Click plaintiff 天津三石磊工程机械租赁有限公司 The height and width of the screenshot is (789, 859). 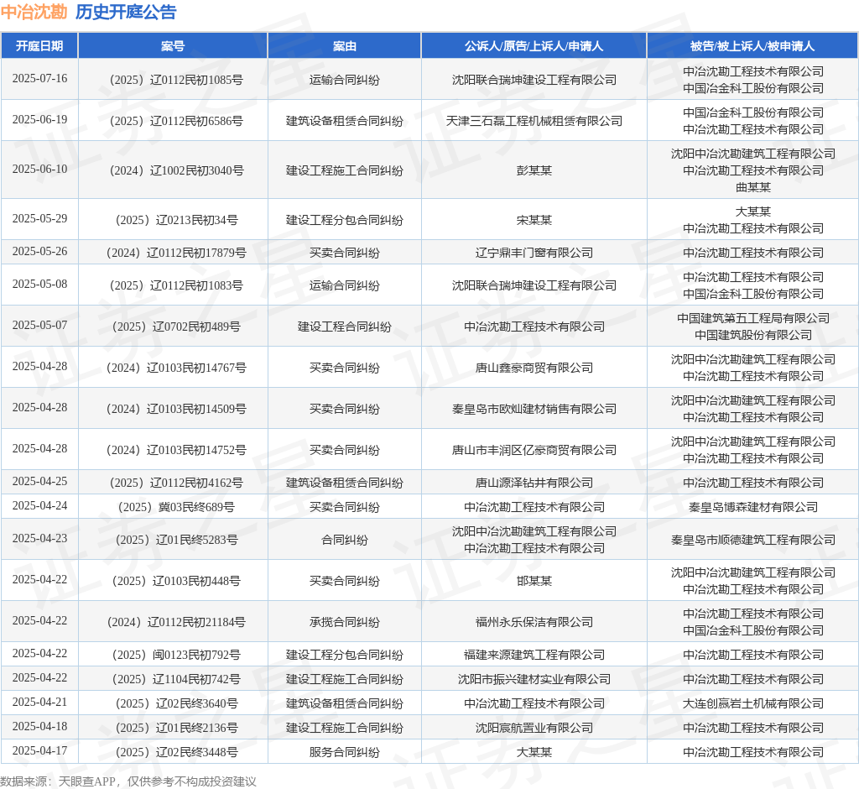pyautogui.click(x=534, y=121)
